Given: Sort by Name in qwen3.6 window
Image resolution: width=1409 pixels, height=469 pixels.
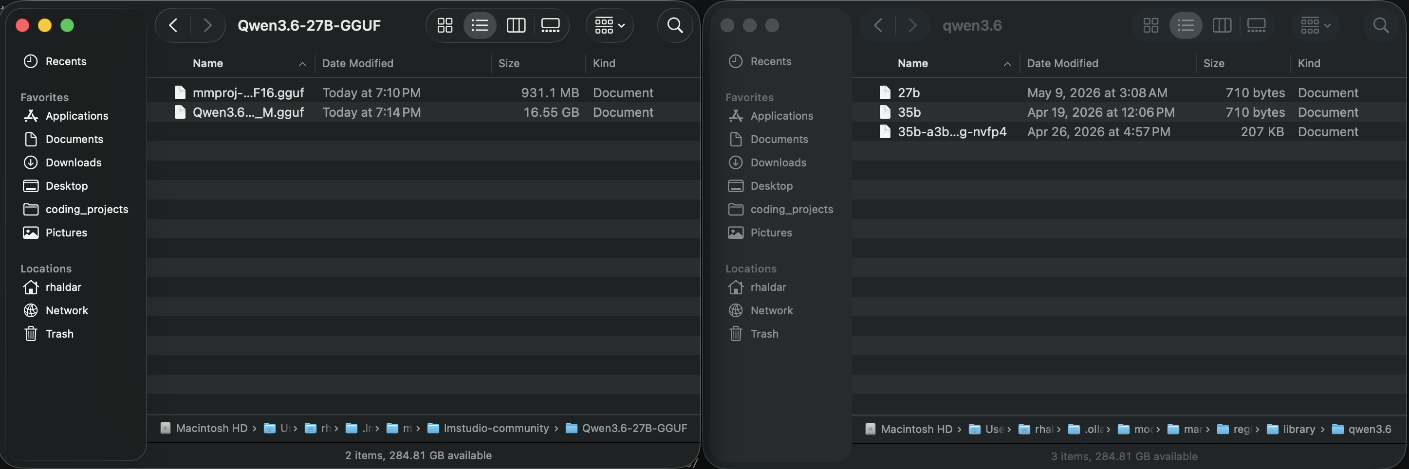Looking at the screenshot, I should [912, 63].
